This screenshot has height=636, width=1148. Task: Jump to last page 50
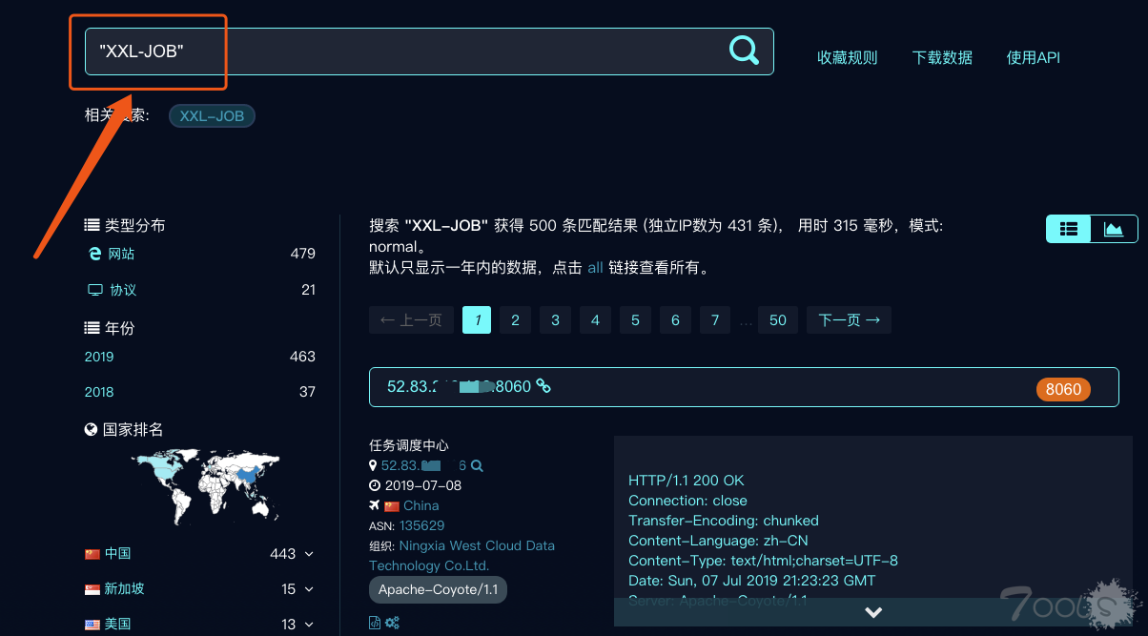[x=778, y=320]
